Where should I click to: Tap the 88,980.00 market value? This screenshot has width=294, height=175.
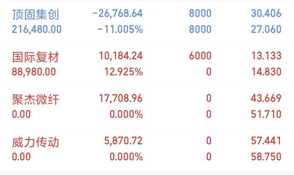(x=34, y=72)
